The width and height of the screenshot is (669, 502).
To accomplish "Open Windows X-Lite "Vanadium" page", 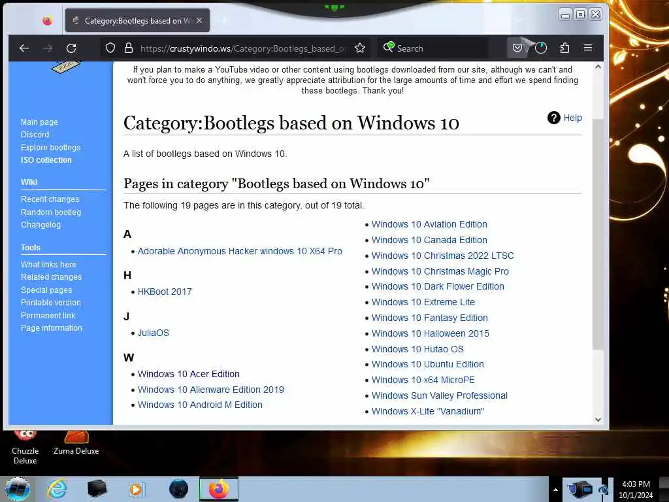I will [x=428, y=412].
